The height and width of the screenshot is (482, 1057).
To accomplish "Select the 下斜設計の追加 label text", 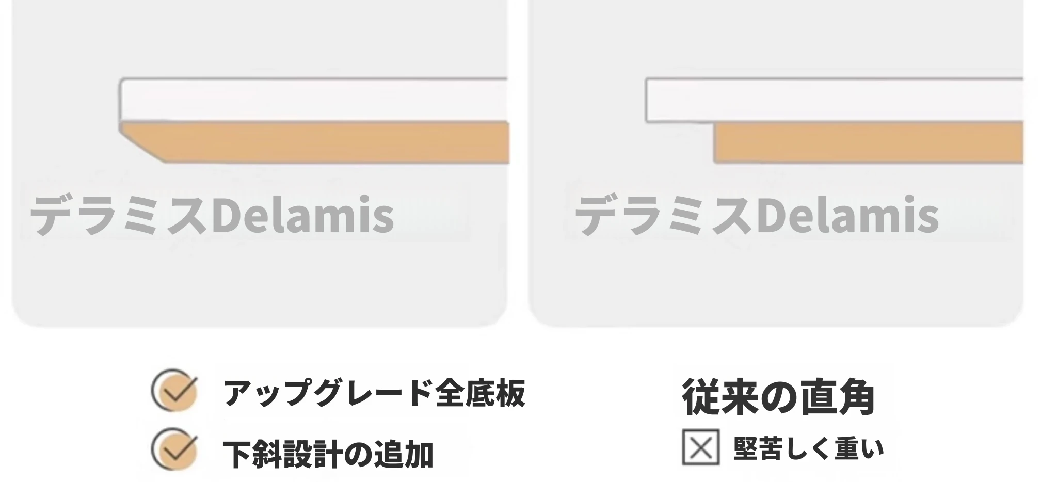I will point(327,453).
